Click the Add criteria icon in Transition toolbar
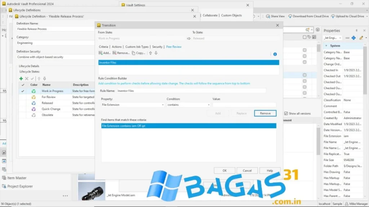The image size is (369, 207). pos(101,53)
